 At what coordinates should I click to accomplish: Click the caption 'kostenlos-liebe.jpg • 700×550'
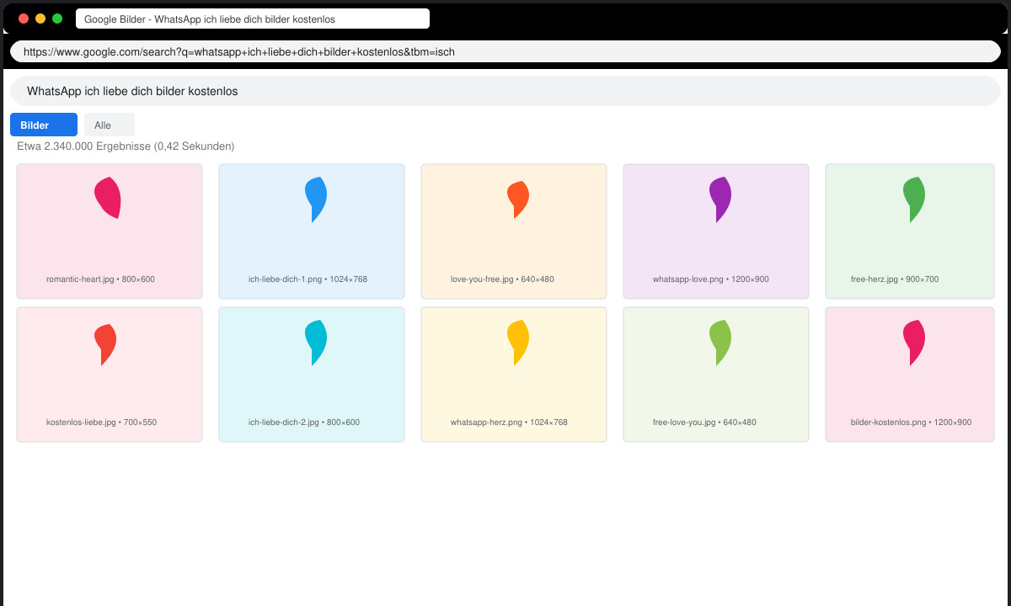pos(101,423)
